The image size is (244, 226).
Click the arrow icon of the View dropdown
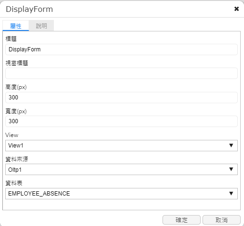click(x=231, y=146)
